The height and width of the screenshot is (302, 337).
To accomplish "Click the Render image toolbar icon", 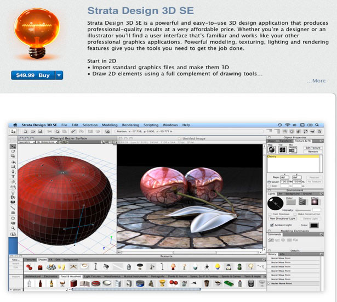I will pyautogui.click(x=107, y=131).
